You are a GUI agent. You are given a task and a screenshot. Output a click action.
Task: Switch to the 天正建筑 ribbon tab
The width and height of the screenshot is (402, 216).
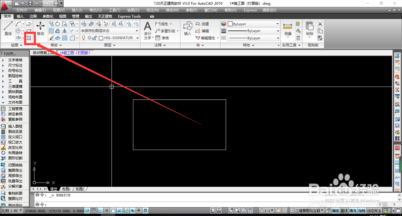[x=105, y=16]
